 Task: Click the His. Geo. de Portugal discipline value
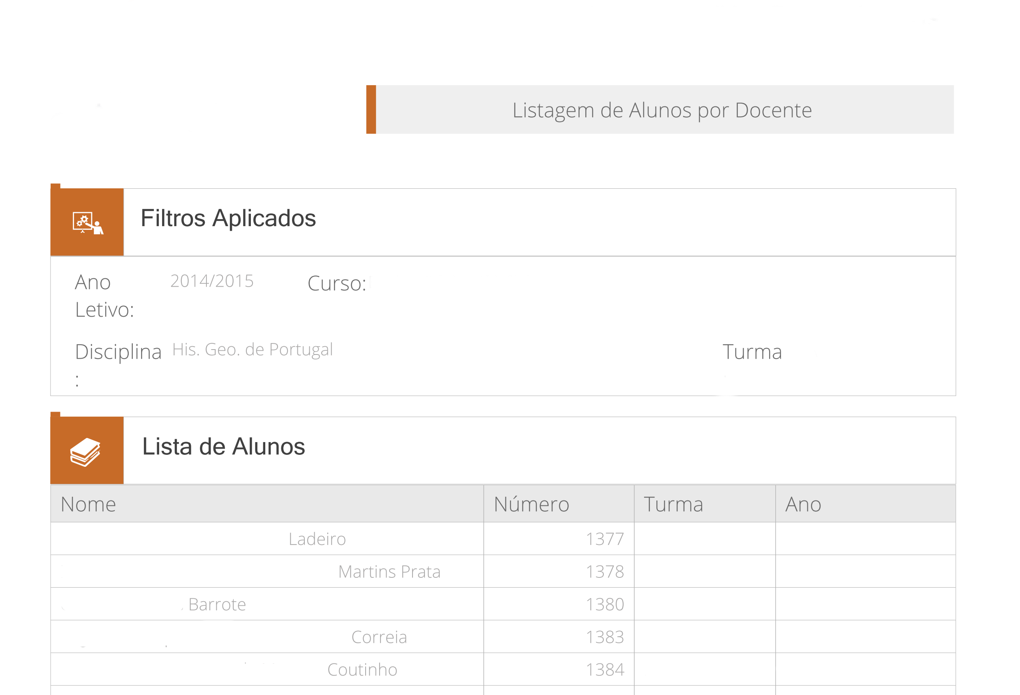coord(253,350)
